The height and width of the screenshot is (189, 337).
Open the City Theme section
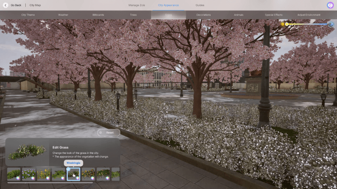(x=28, y=15)
